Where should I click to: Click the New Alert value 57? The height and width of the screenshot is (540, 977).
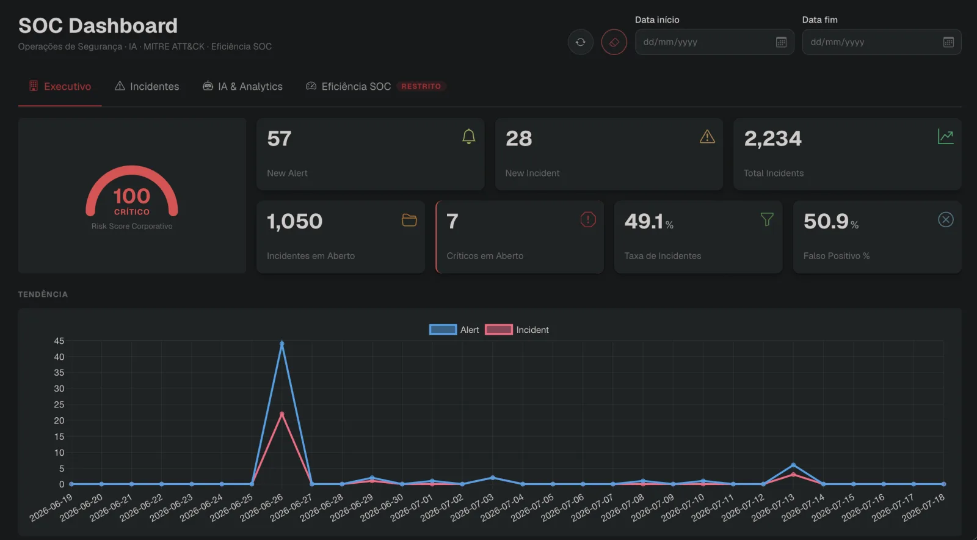pos(279,139)
